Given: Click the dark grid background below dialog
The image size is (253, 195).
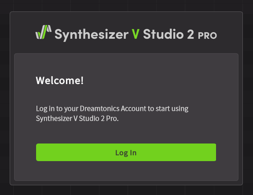Looking at the screenshot, I should pos(126,191).
